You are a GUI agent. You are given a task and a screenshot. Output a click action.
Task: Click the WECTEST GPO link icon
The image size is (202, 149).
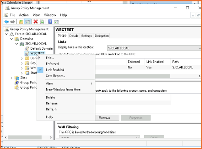click(27, 53)
